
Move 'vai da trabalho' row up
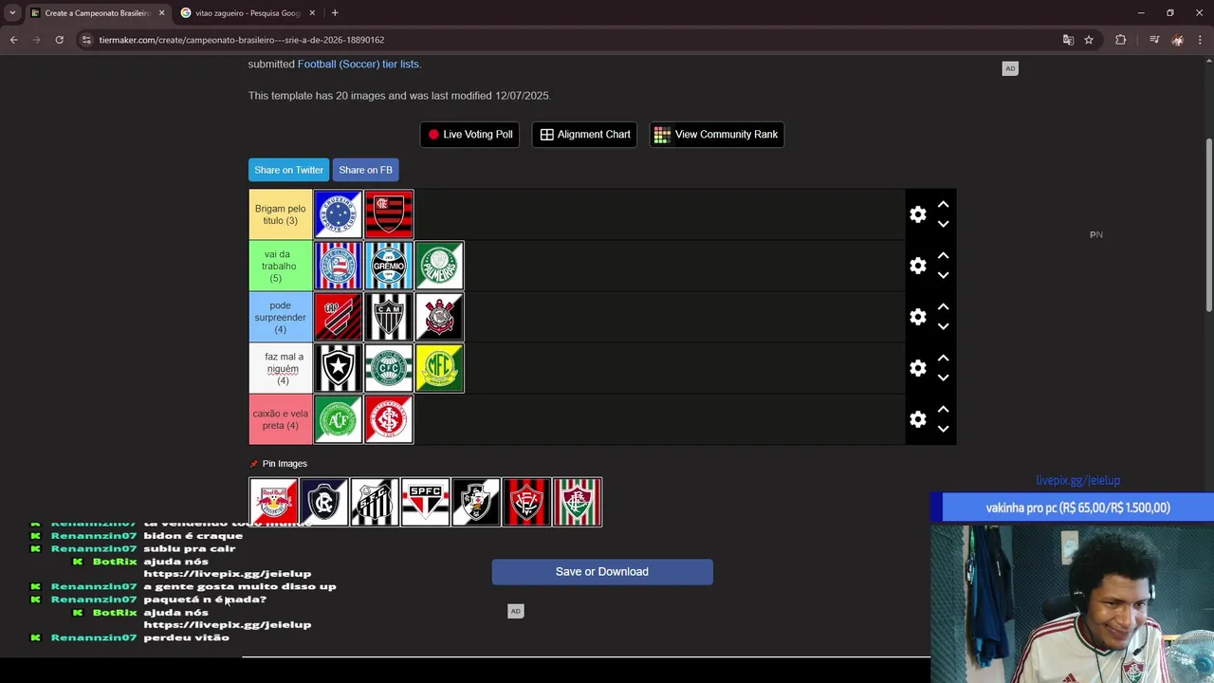pyautogui.click(x=943, y=256)
